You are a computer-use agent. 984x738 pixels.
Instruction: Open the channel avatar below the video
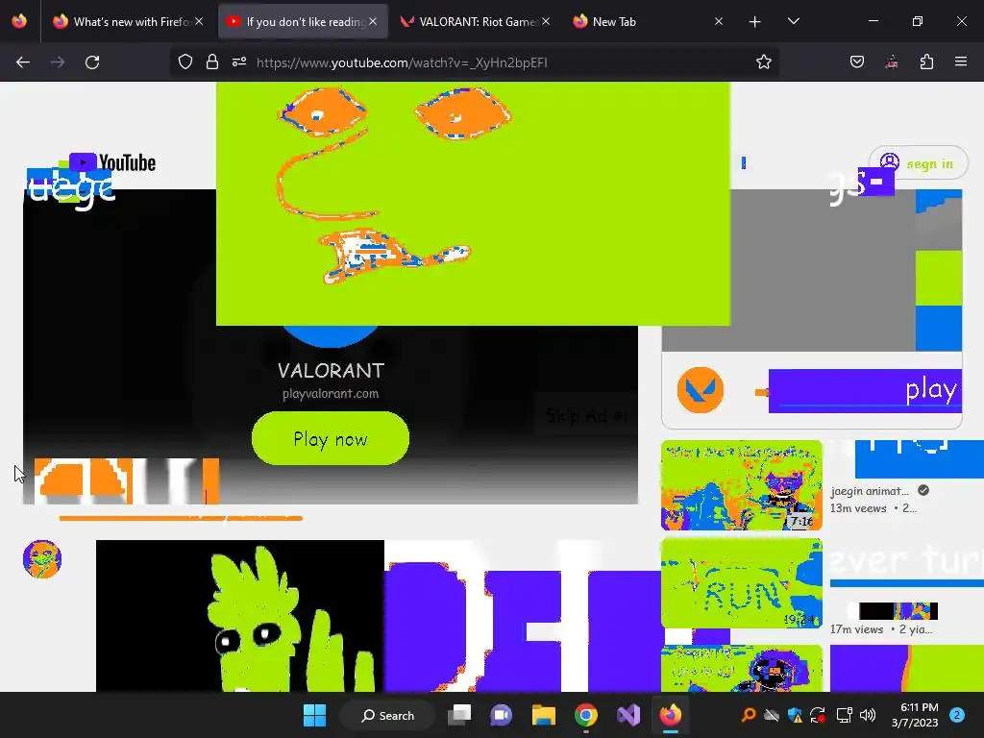click(42, 558)
